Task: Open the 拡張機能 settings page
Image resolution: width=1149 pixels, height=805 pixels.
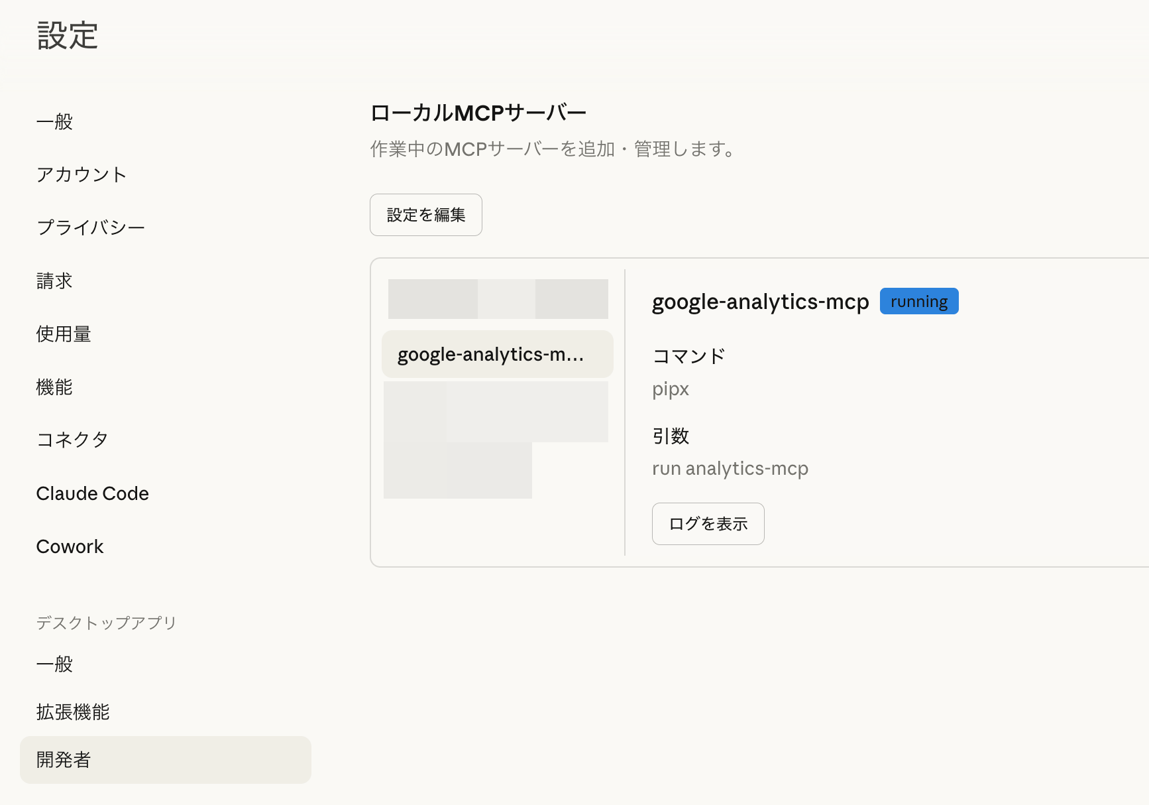Action: (x=74, y=712)
